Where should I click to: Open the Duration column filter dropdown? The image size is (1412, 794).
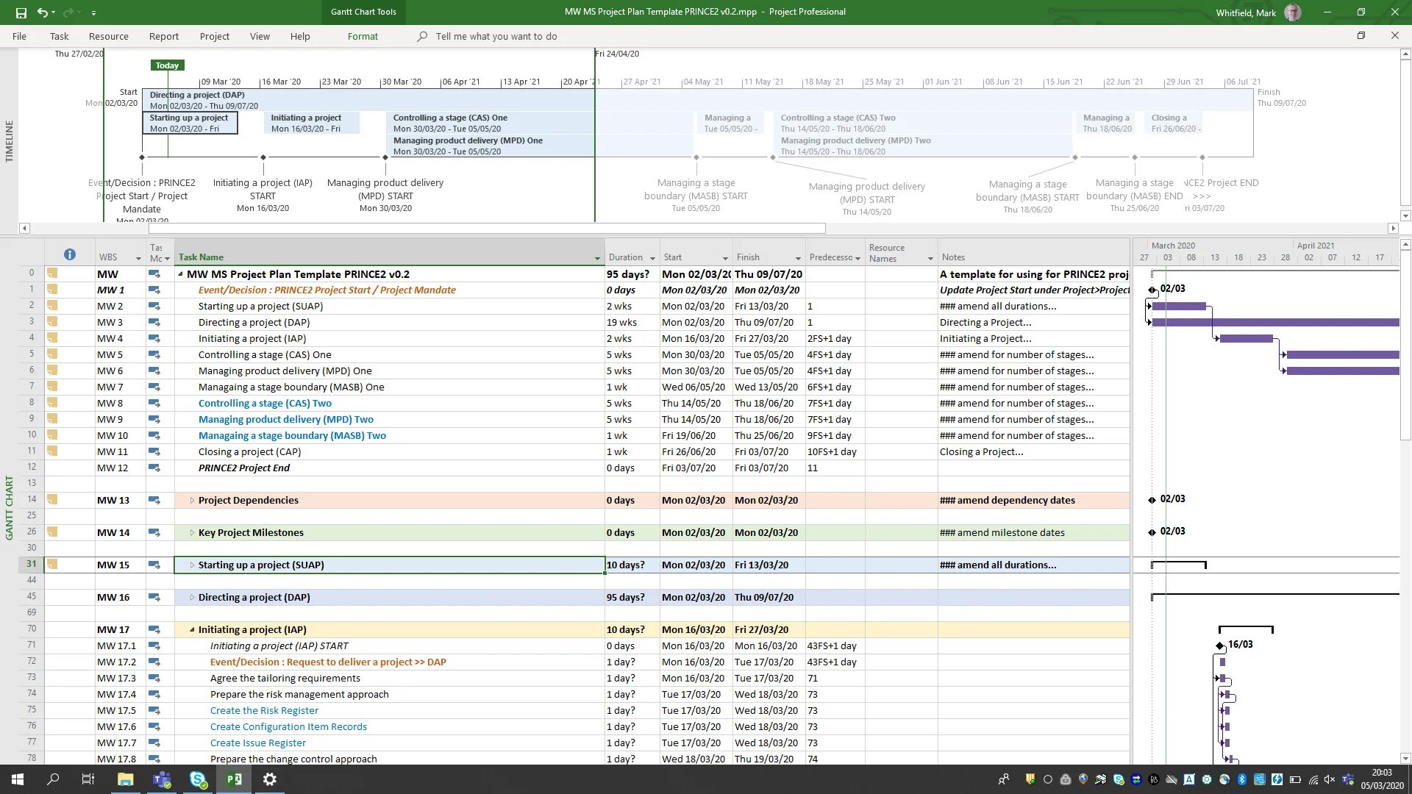653,257
